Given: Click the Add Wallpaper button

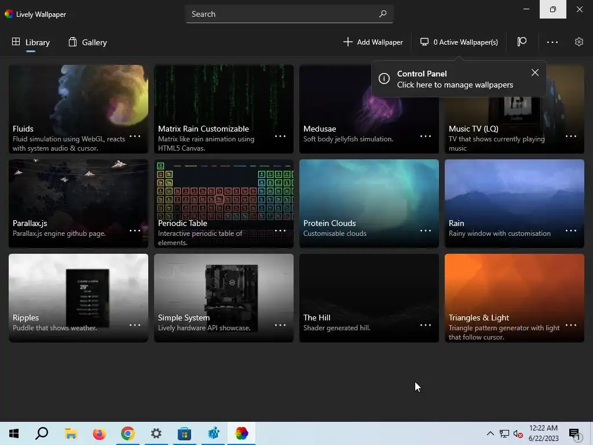Looking at the screenshot, I should coord(373,42).
